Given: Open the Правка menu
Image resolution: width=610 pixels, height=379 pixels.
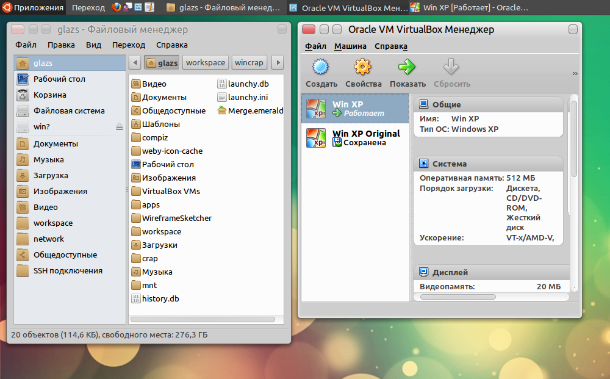Looking at the screenshot, I should click(x=61, y=45).
